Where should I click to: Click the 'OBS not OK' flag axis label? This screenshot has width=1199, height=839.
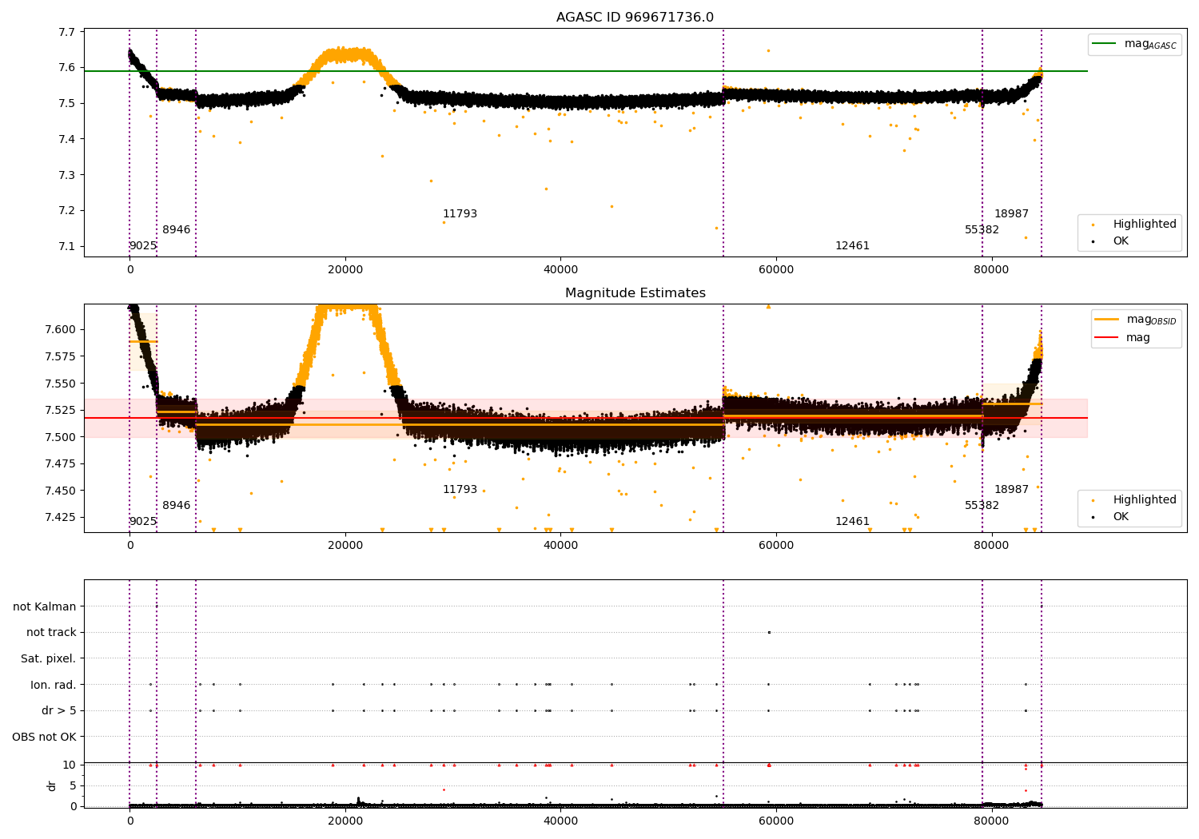point(45,737)
